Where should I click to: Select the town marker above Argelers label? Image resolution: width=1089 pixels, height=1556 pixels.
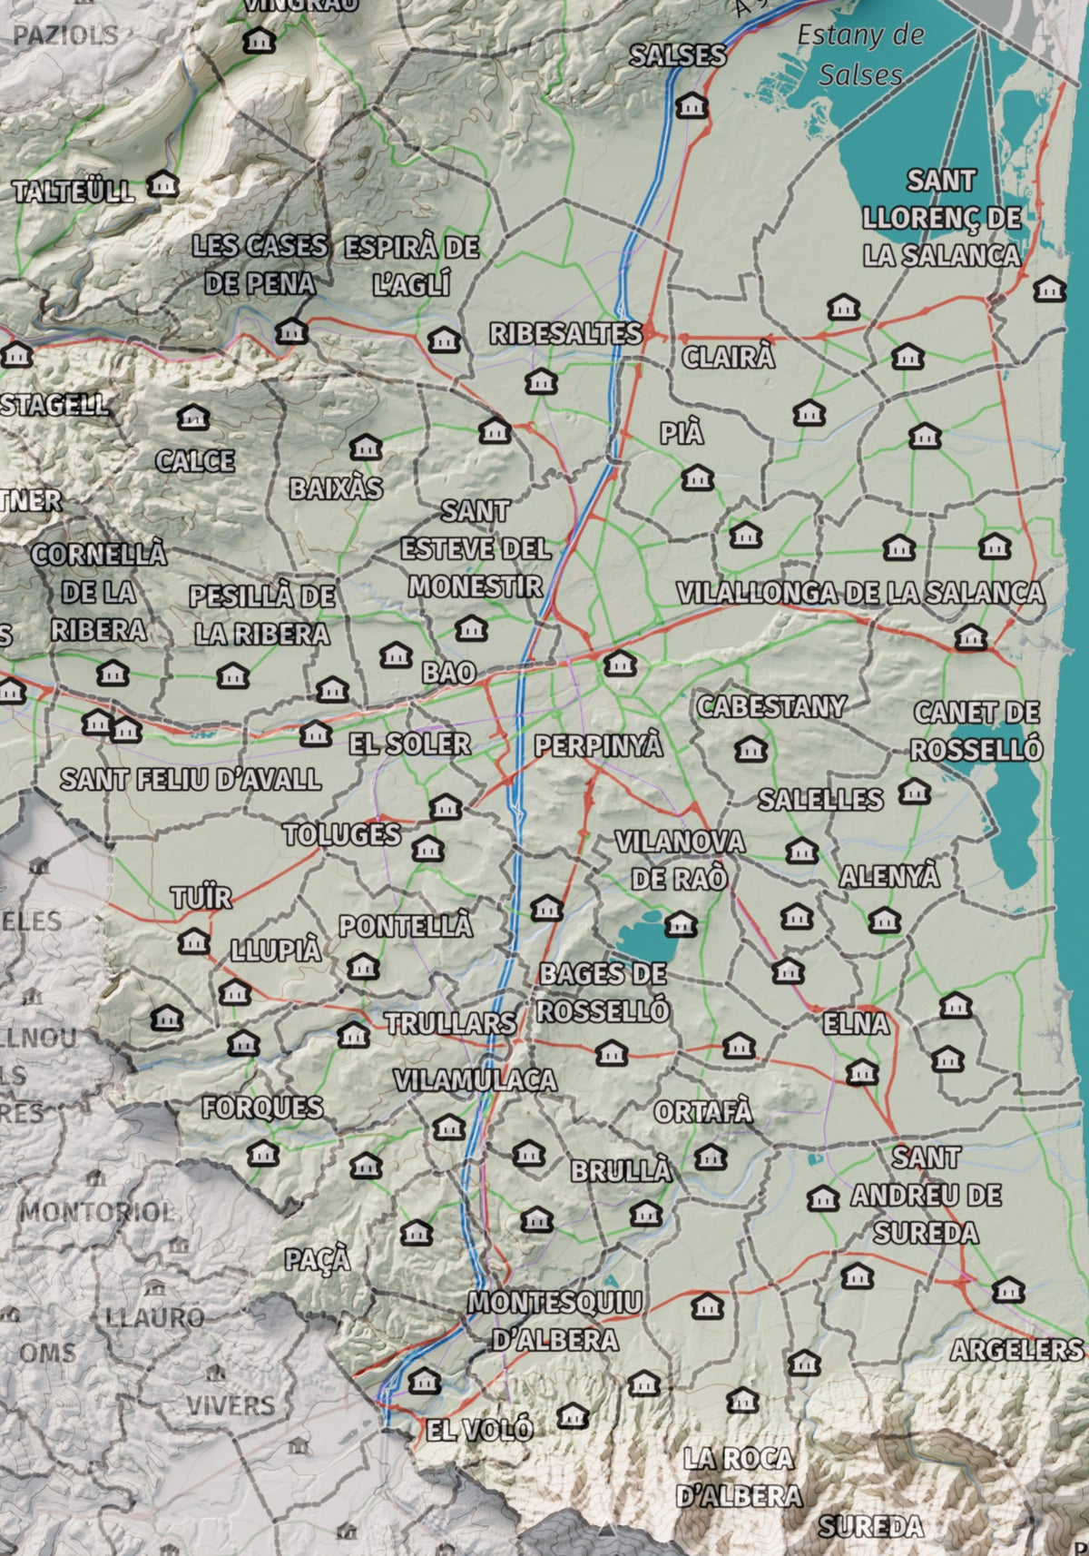[1007, 1290]
